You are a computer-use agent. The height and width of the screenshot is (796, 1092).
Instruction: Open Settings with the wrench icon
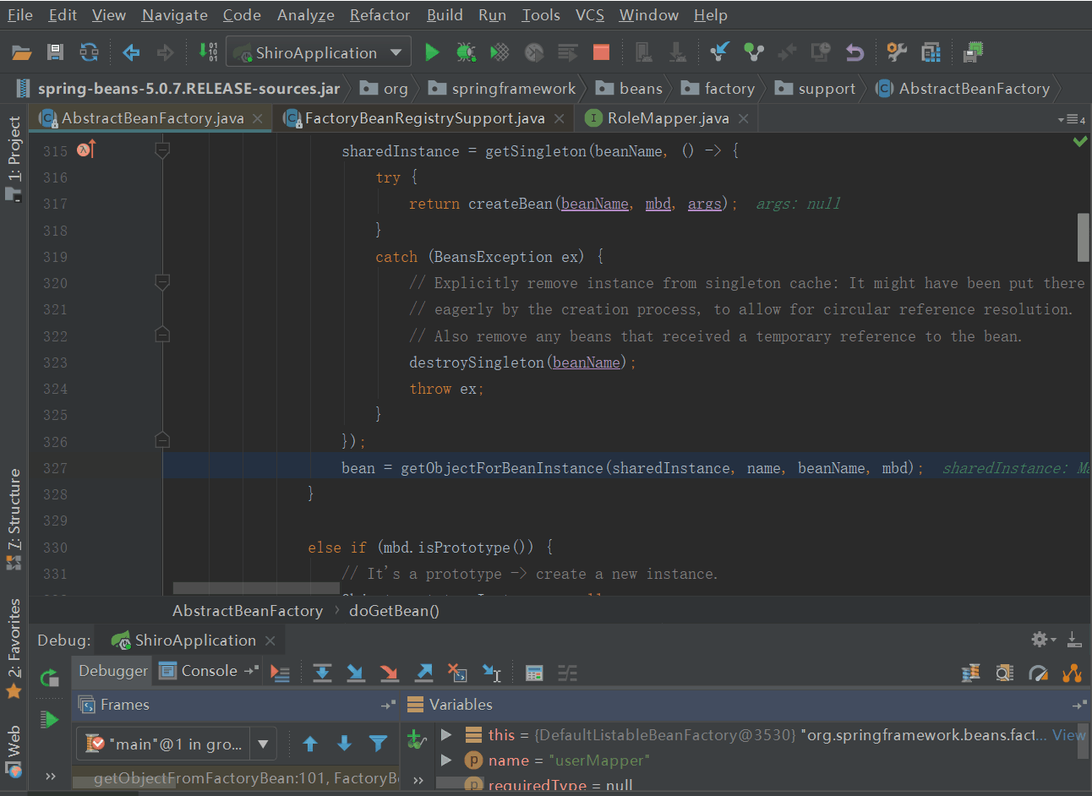pos(897,52)
